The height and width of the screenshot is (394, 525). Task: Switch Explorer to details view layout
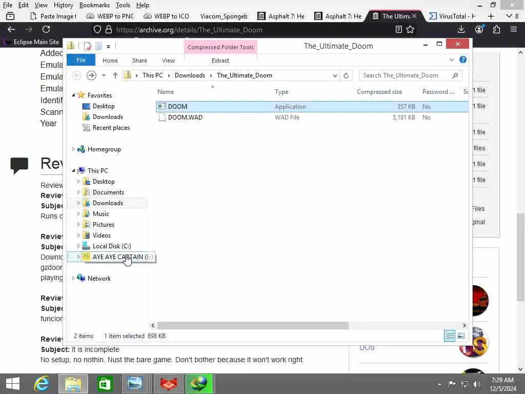[449, 336]
